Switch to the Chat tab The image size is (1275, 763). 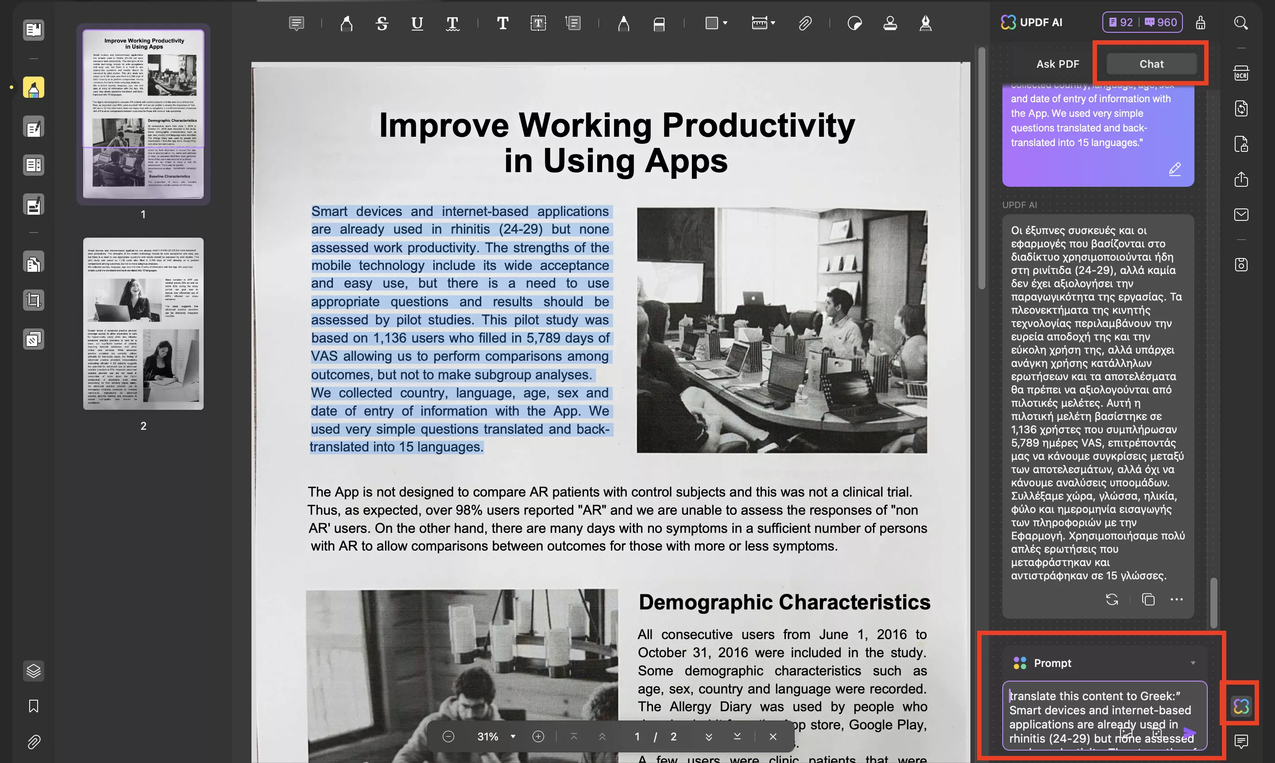[1151, 64]
